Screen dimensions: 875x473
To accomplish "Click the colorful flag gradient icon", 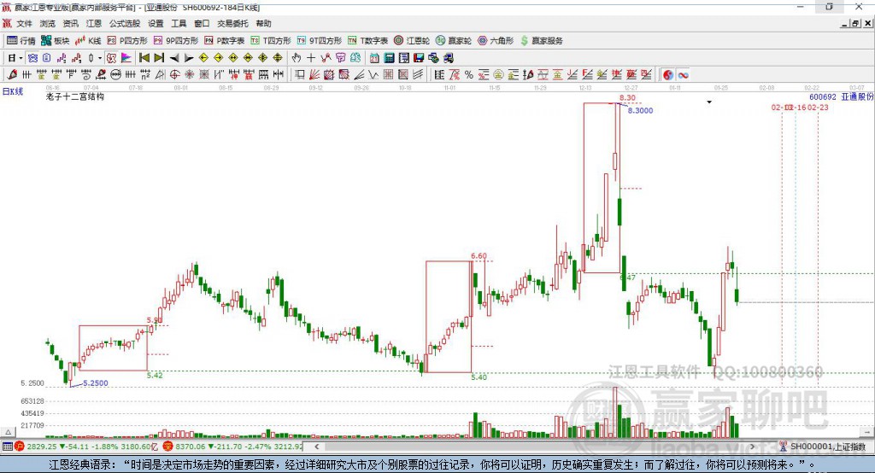I will (x=126, y=58).
